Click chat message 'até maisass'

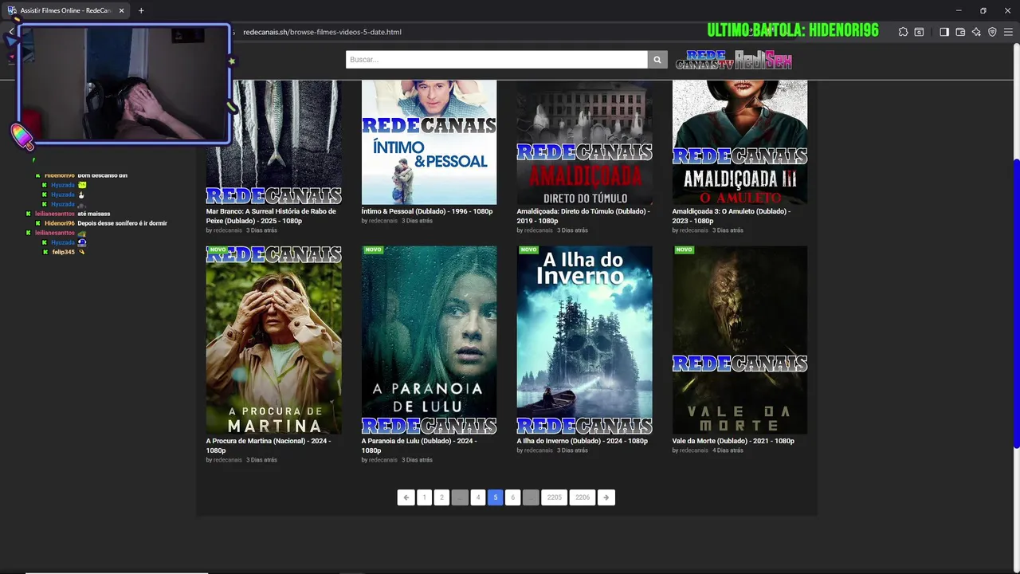click(x=93, y=214)
